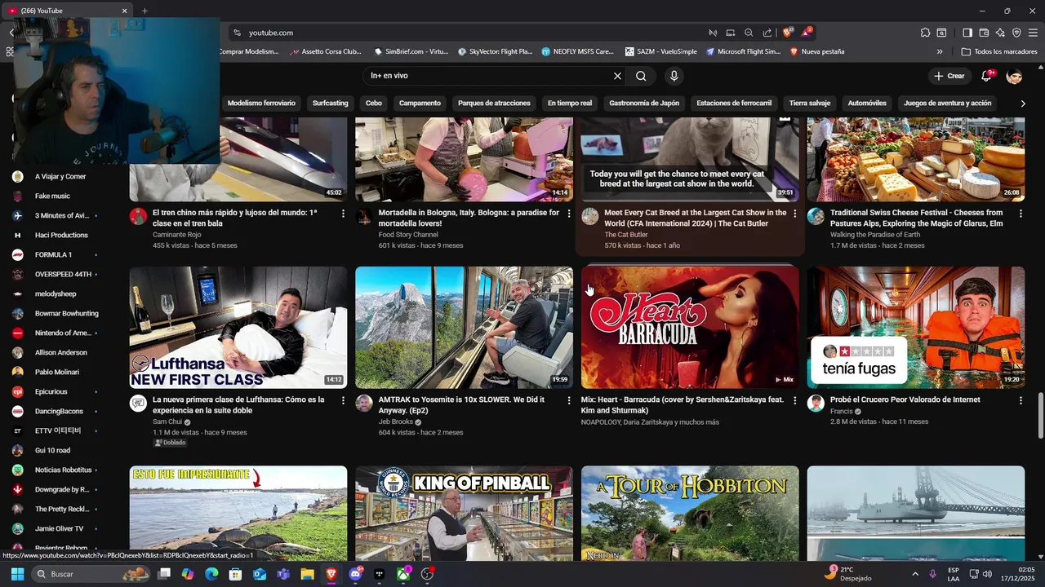This screenshot has height=587, width=1045.
Task: Select the Estaciones de ferrocarril chip
Action: [x=734, y=104]
